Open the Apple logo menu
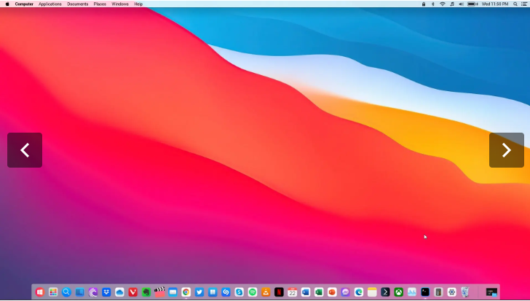Viewport: 530px width, 301px height. pyautogui.click(x=7, y=4)
